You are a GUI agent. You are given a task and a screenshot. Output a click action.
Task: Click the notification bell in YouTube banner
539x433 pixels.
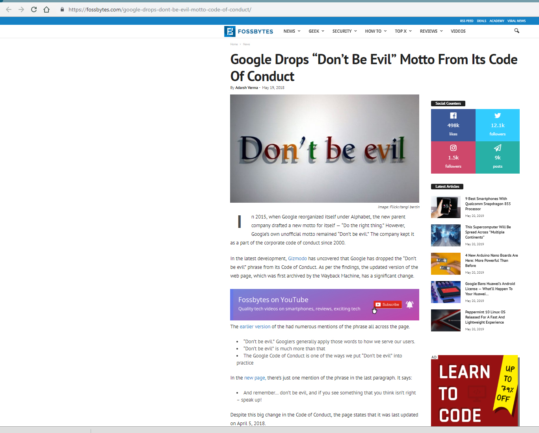[x=410, y=304]
